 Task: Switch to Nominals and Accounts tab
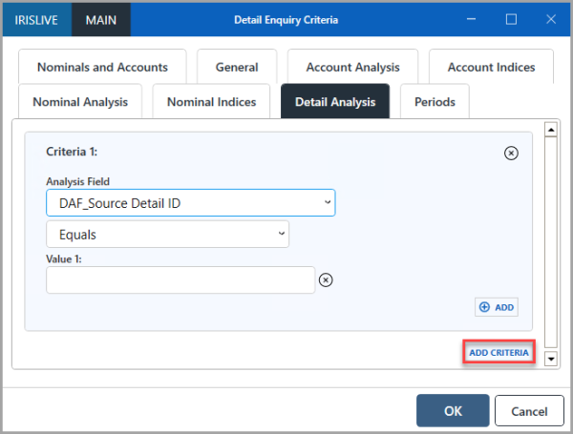pyautogui.click(x=102, y=68)
